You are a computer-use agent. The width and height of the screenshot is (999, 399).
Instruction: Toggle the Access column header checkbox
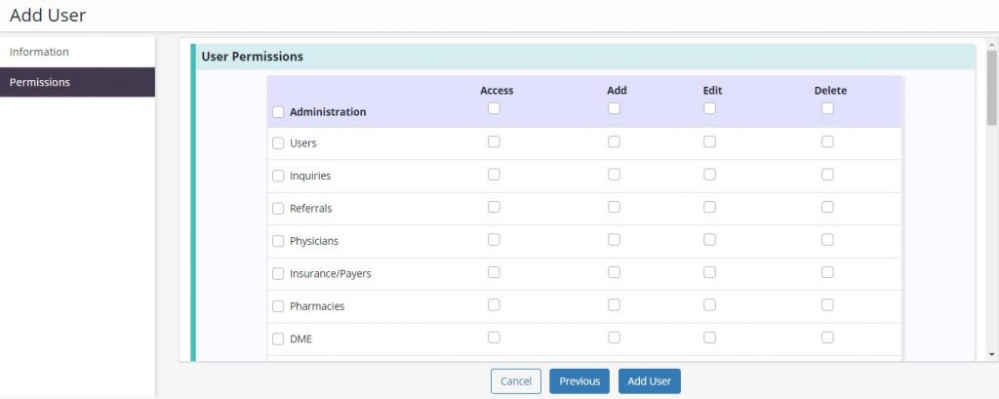point(494,108)
